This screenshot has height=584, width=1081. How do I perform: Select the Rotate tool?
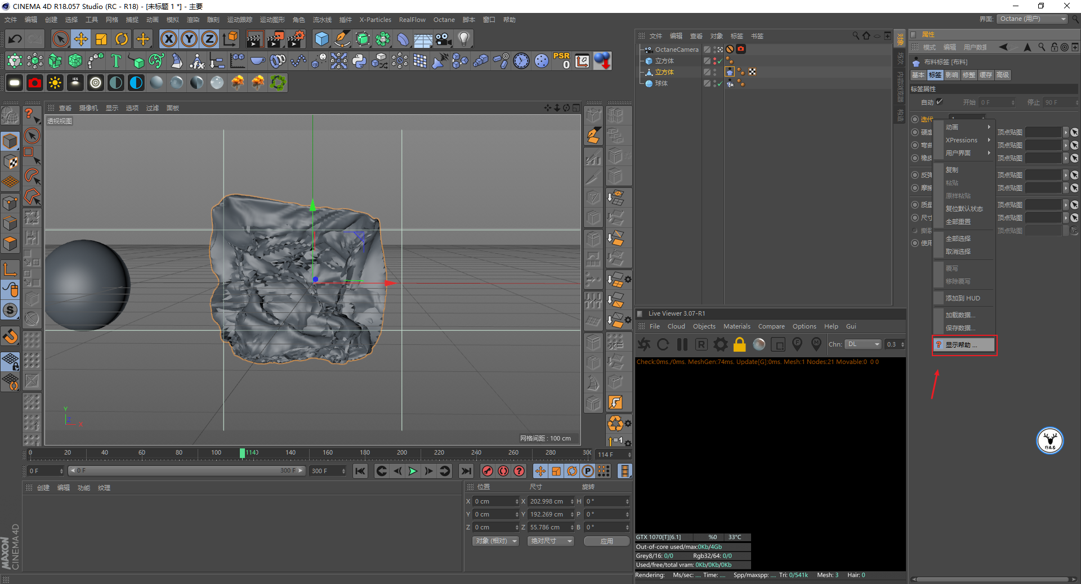(x=122, y=39)
